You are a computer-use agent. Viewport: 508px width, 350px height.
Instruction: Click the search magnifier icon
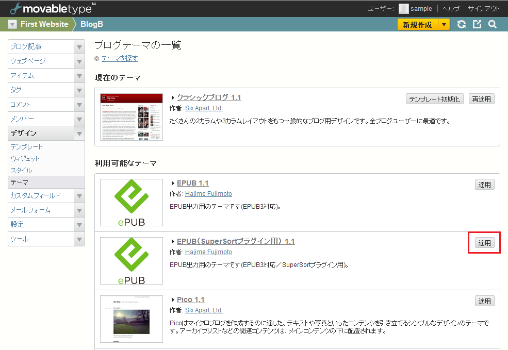493,24
